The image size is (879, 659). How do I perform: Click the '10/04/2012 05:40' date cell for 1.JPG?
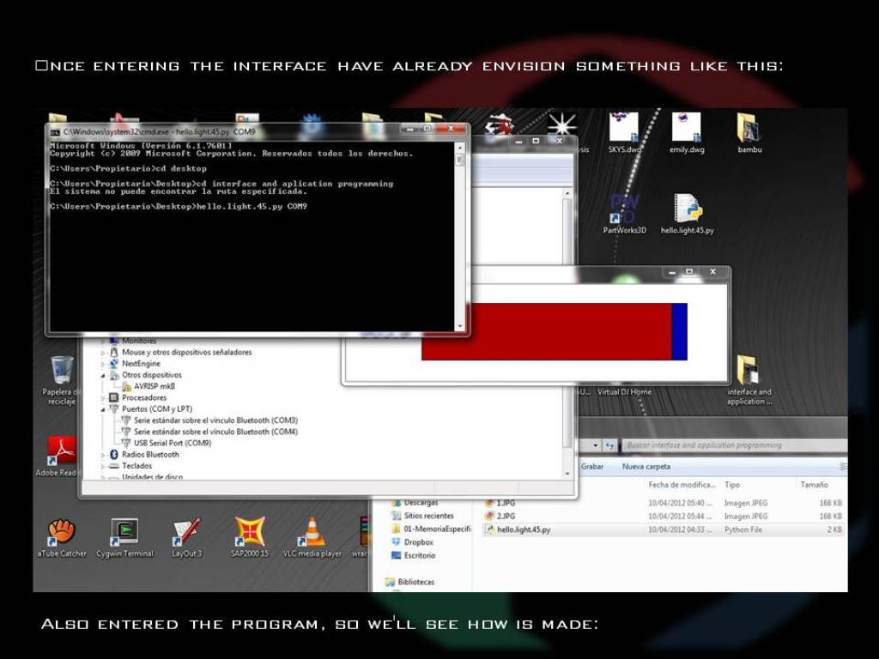tap(680, 503)
